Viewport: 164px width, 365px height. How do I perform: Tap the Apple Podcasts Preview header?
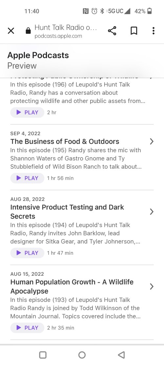coord(38,60)
